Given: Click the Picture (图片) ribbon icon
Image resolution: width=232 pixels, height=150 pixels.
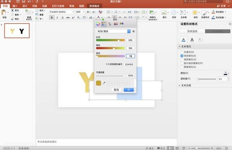Looking at the screenshot, I should [x=164, y=12].
